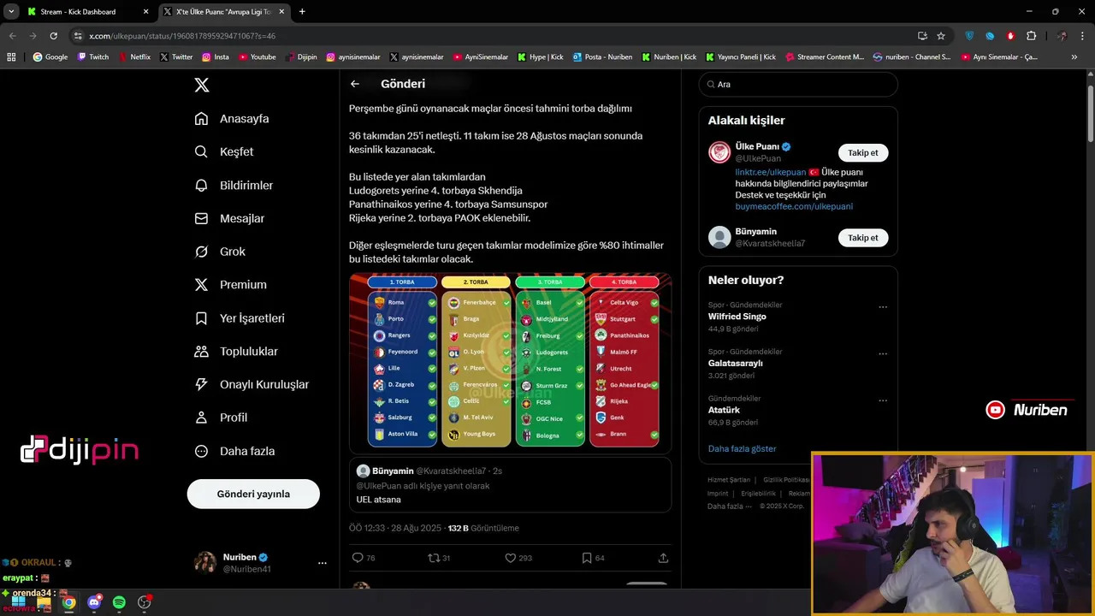This screenshot has width=1095, height=616.
Task: Open OBS Studio from the taskbar
Action: 145,602
